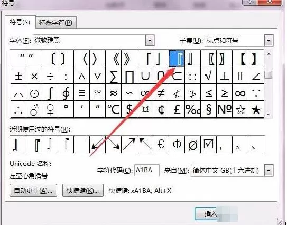The width and height of the screenshot is (287, 225).
Task: Click the symbol grid scrollbar thumb
Action: point(269,74)
